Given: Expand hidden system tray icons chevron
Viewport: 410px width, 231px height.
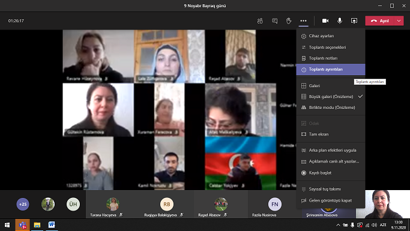Looking at the screenshot, I should point(338,225).
